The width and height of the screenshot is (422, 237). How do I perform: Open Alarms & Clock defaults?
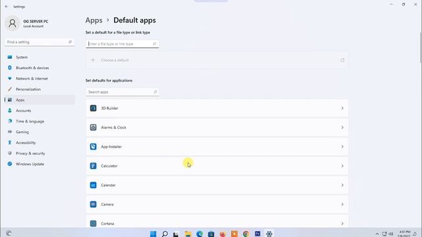(x=217, y=127)
